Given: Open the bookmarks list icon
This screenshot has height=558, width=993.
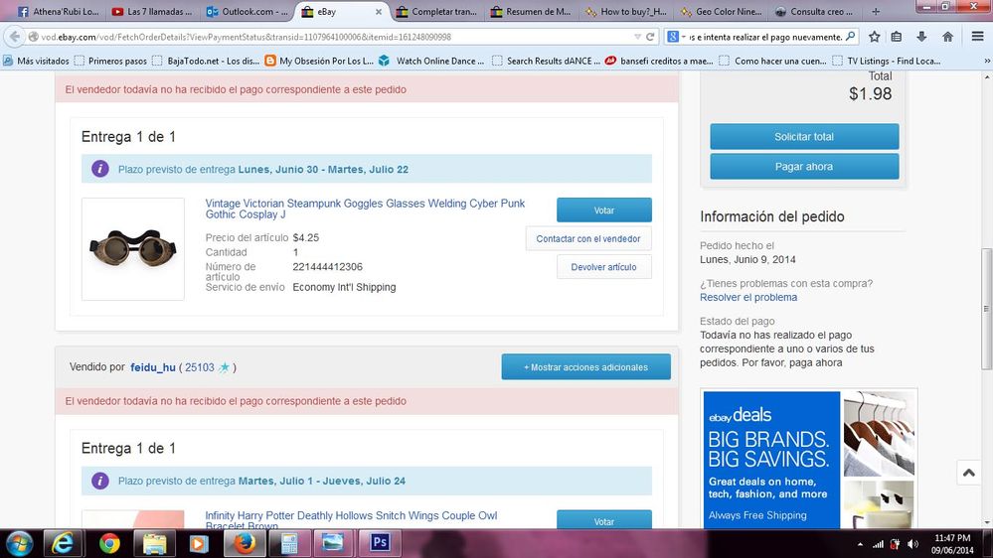Looking at the screenshot, I should click(x=897, y=37).
